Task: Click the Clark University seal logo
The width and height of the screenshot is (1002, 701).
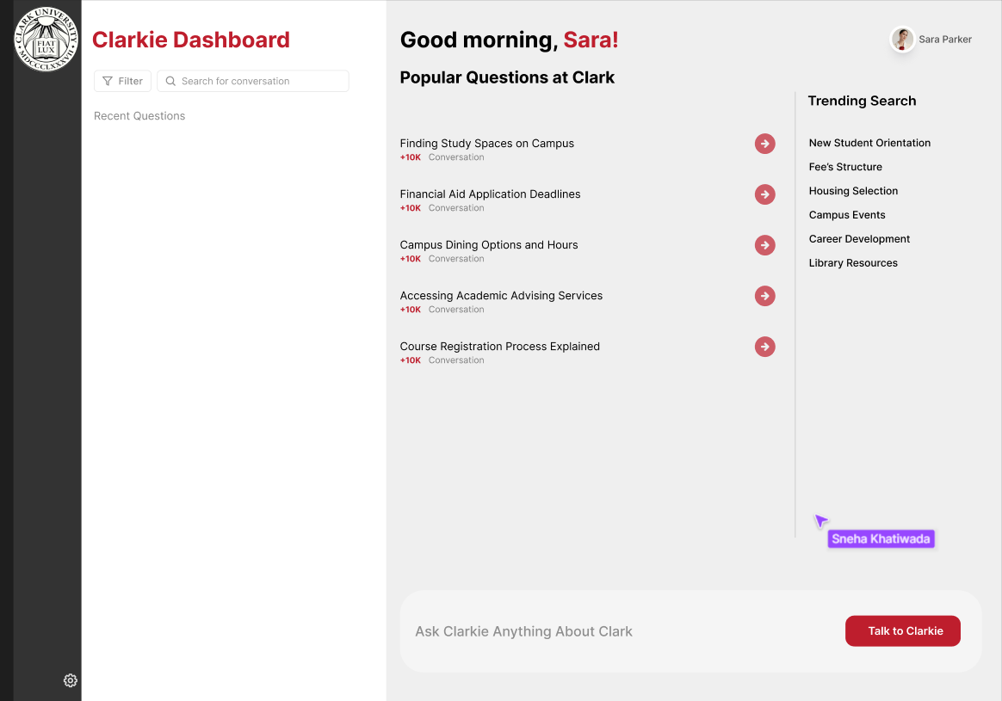Action: tap(46, 40)
